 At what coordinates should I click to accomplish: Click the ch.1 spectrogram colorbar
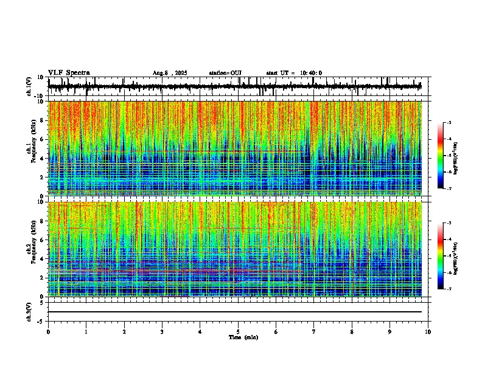coord(441,156)
